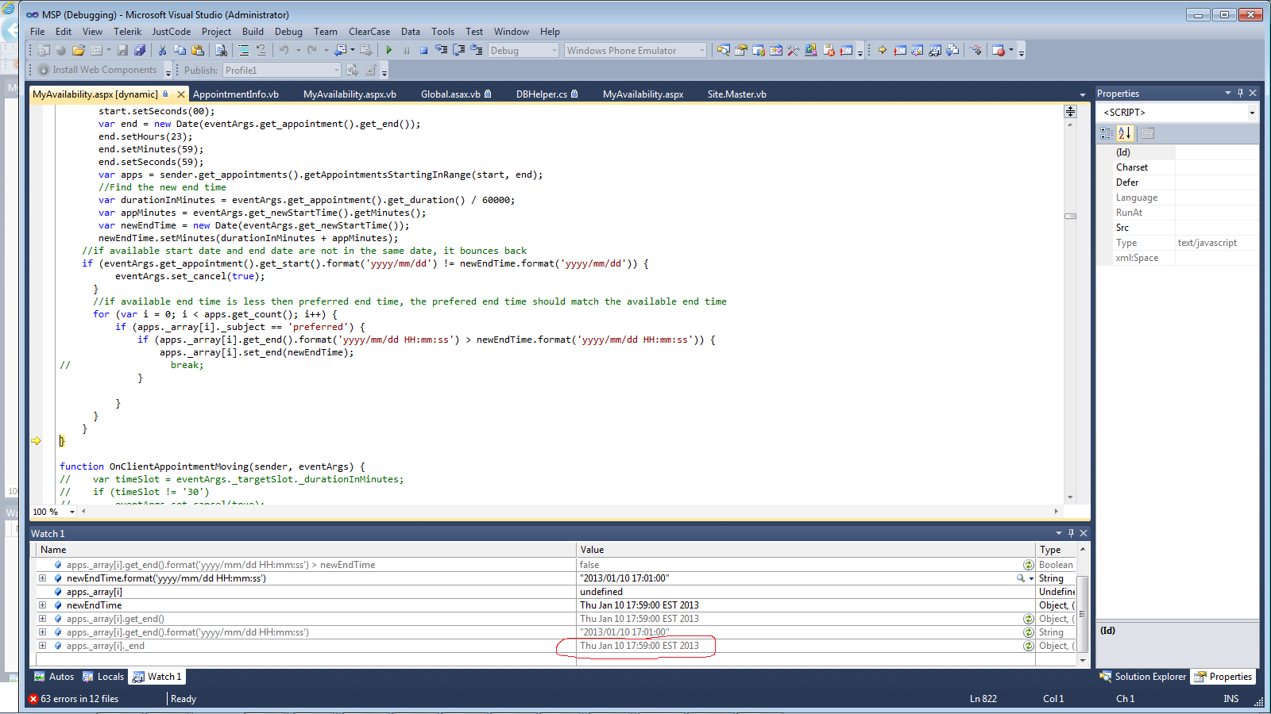The width and height of the screenshot is (1271, 714).
Task: Open the Locals debug tab
Action: [103, 677]
